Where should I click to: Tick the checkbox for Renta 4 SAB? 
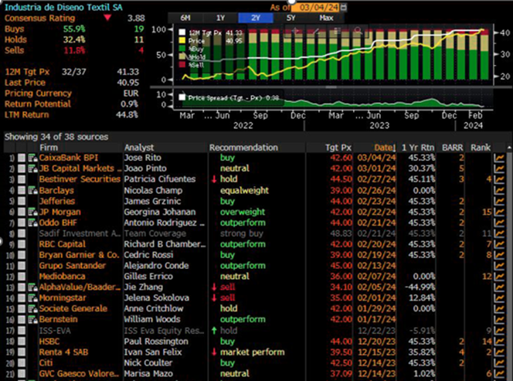[22, 352]
